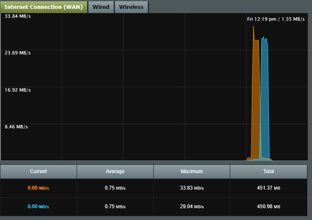Image resolution: width=312 pixels, height=220 pixels.
Task: Click the blue 0.00 MB/s current value
Action: coord(38,206)
